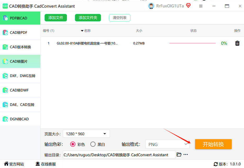
Task: Click the row number 1 cell
Action: coord(48,43)
